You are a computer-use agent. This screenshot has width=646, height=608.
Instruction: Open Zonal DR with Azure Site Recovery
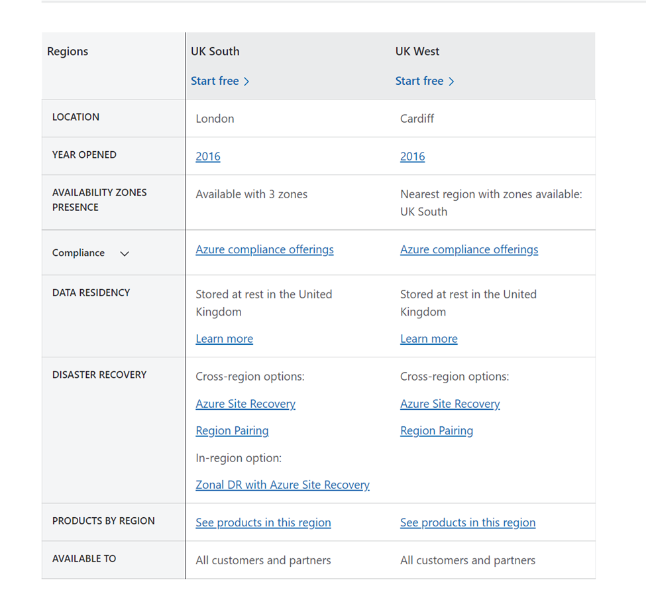tap(282, 485)
